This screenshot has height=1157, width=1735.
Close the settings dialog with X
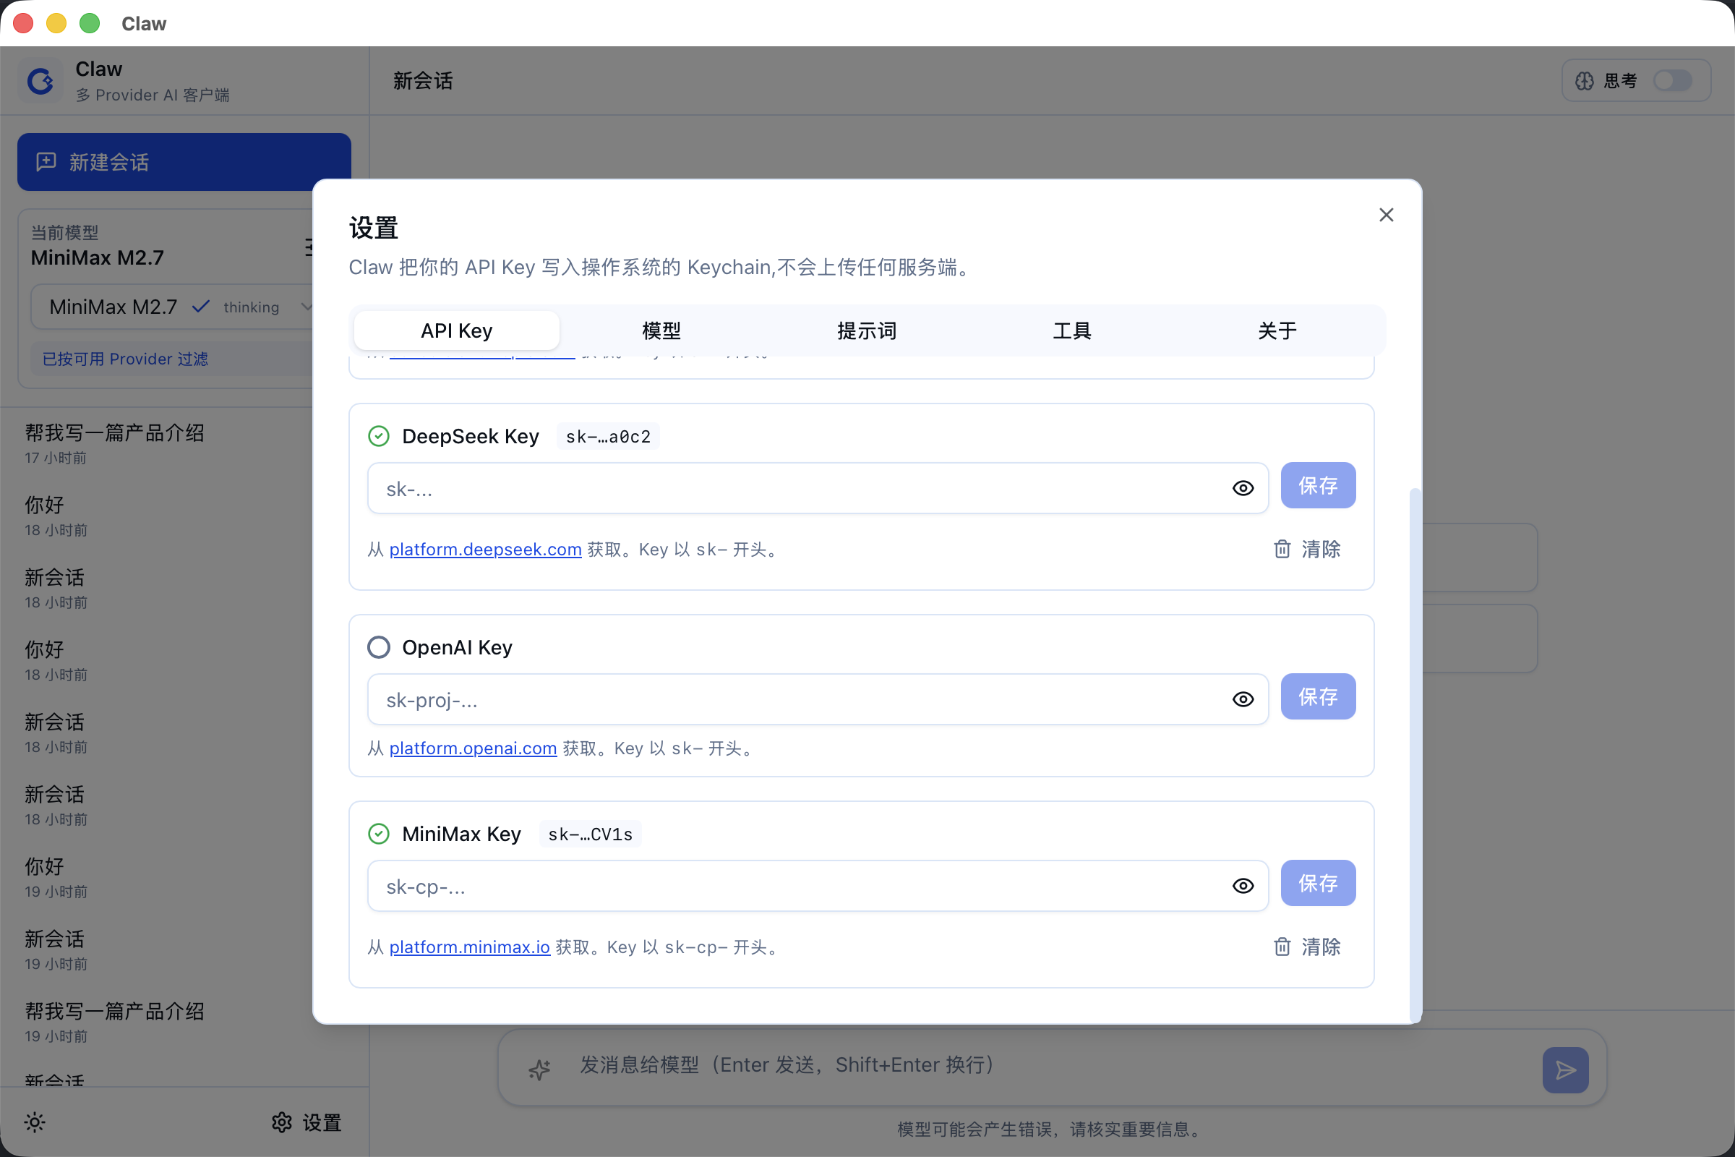[x=1386, y=215]
